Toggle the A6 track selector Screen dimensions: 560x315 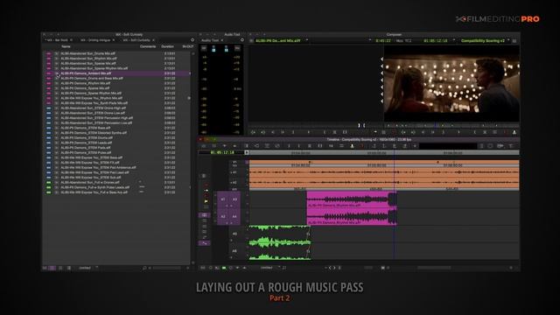tap(234, 251)
